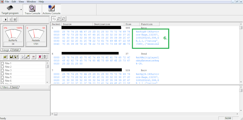Click the filter list scroll-up arrow
This screenshot has height=120, width=243.
click(47, 63)
